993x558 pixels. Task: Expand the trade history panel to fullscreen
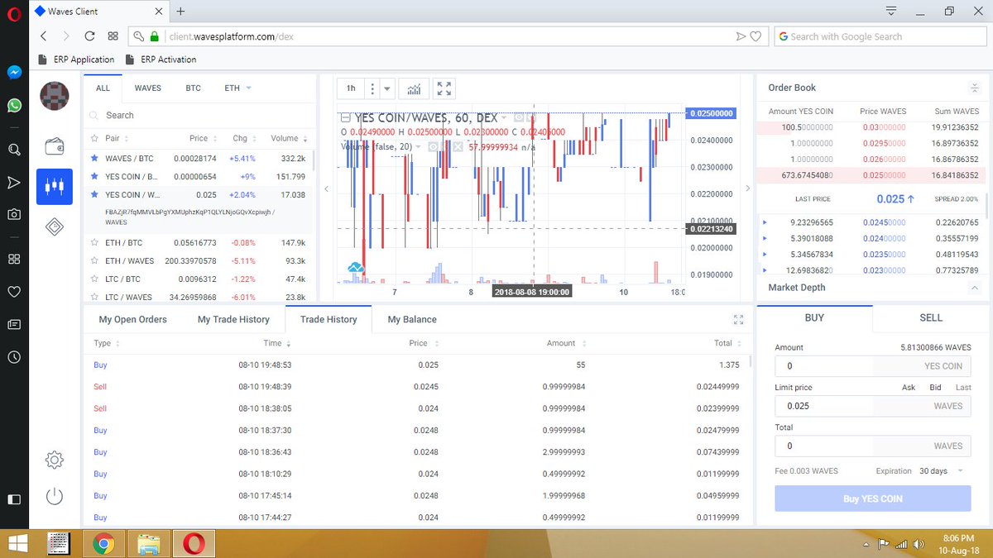pos(739,319)
